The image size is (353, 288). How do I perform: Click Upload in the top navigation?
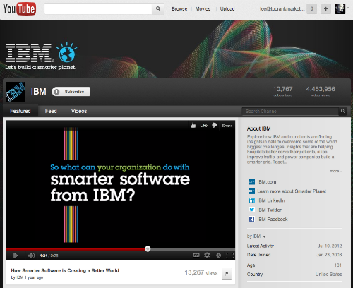(x=227, y=9)
